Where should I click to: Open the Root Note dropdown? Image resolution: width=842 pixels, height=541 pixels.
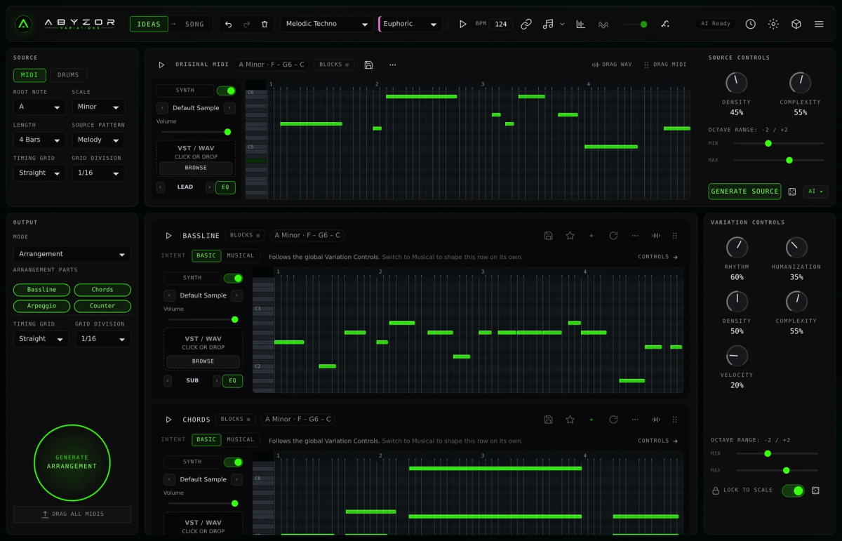click(39, 107)
